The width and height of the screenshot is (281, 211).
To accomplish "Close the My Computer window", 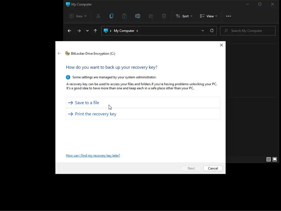I will 272,4.
